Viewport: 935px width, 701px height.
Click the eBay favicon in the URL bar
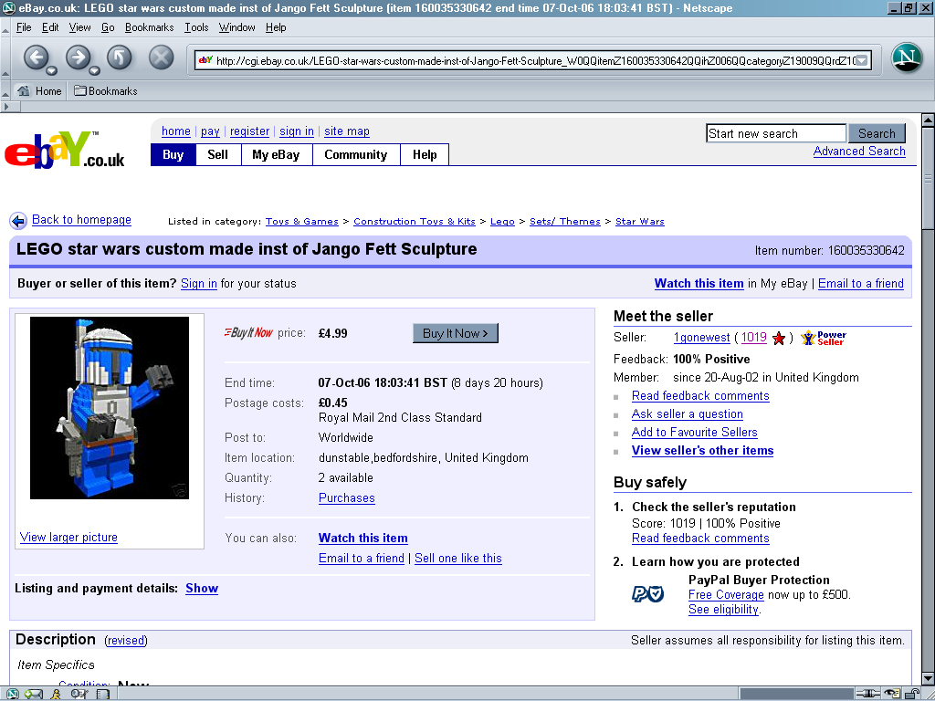205,60
